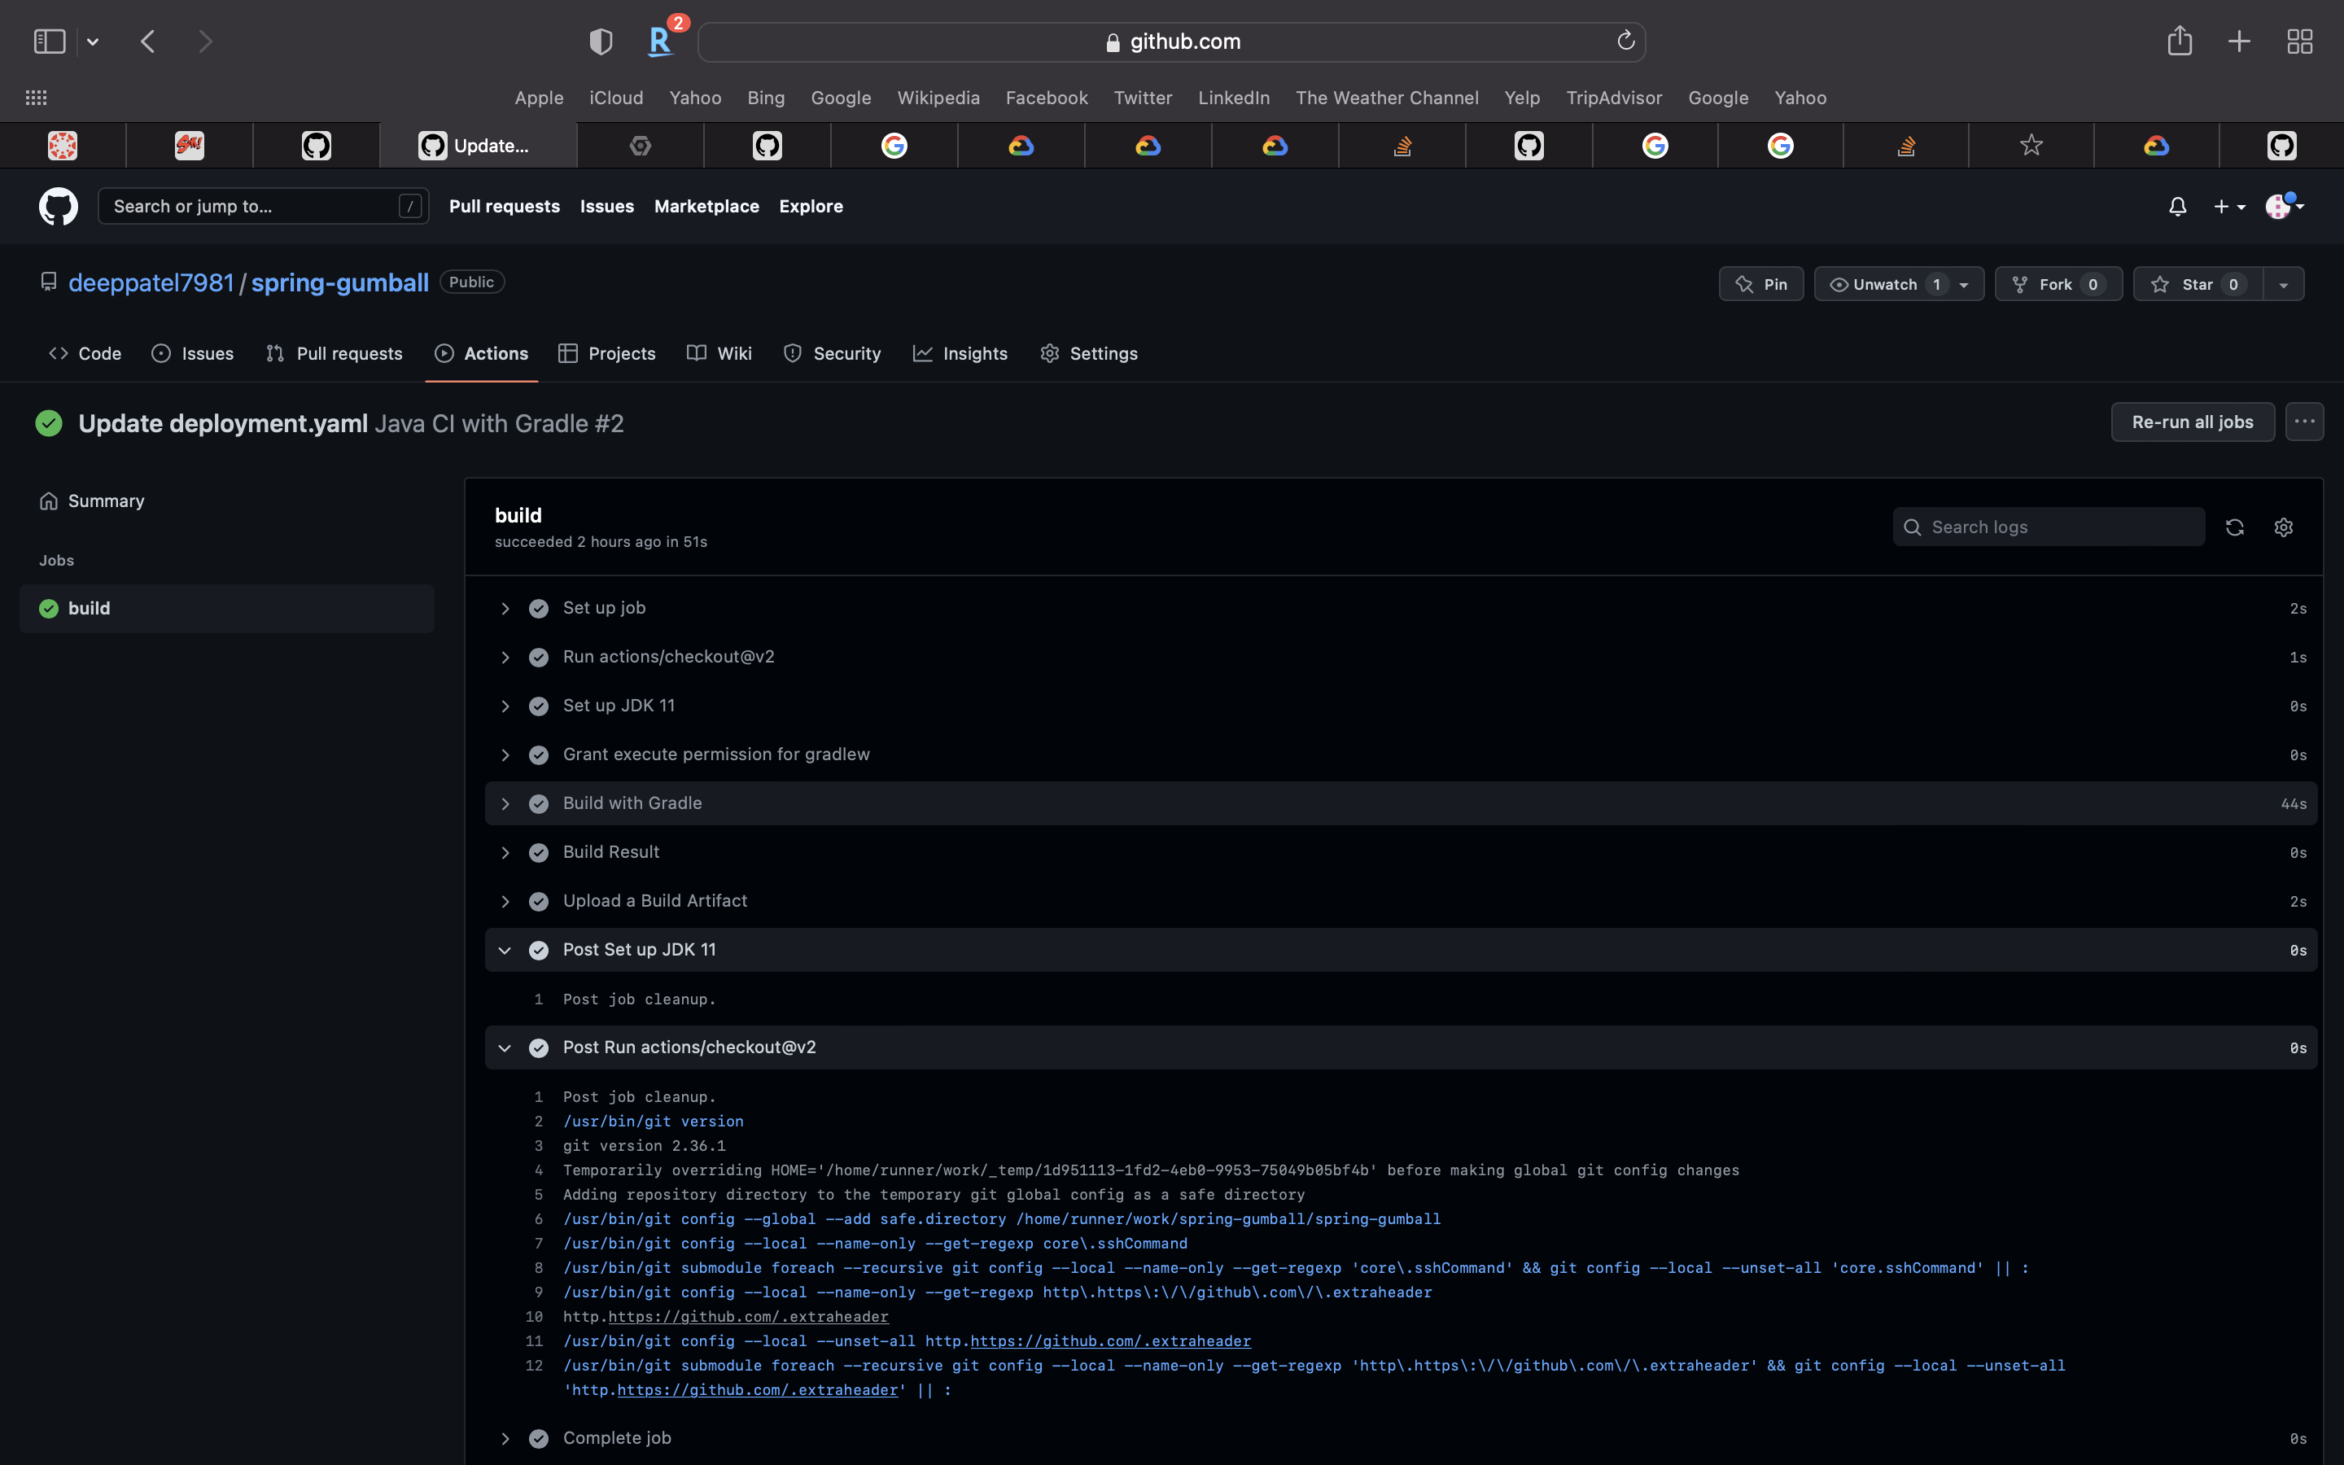Screen dimensions: 2344x1465
Task: Show Safari tab overview grid
Action: pyautogui.click(x=2299, y=41)
